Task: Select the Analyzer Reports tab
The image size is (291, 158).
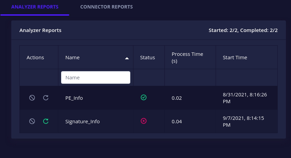Action: [35, 7]
